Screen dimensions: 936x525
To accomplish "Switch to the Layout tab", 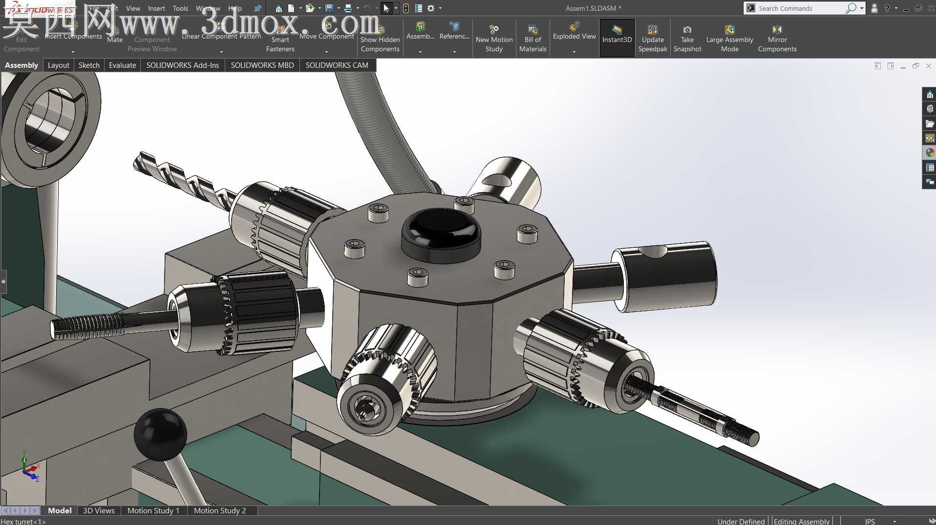I will click(58, 65).
